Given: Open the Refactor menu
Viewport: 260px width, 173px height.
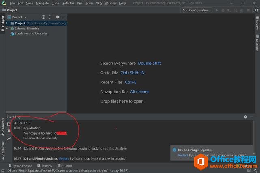Looking at the screenshot, I should (x=68, y=3).
